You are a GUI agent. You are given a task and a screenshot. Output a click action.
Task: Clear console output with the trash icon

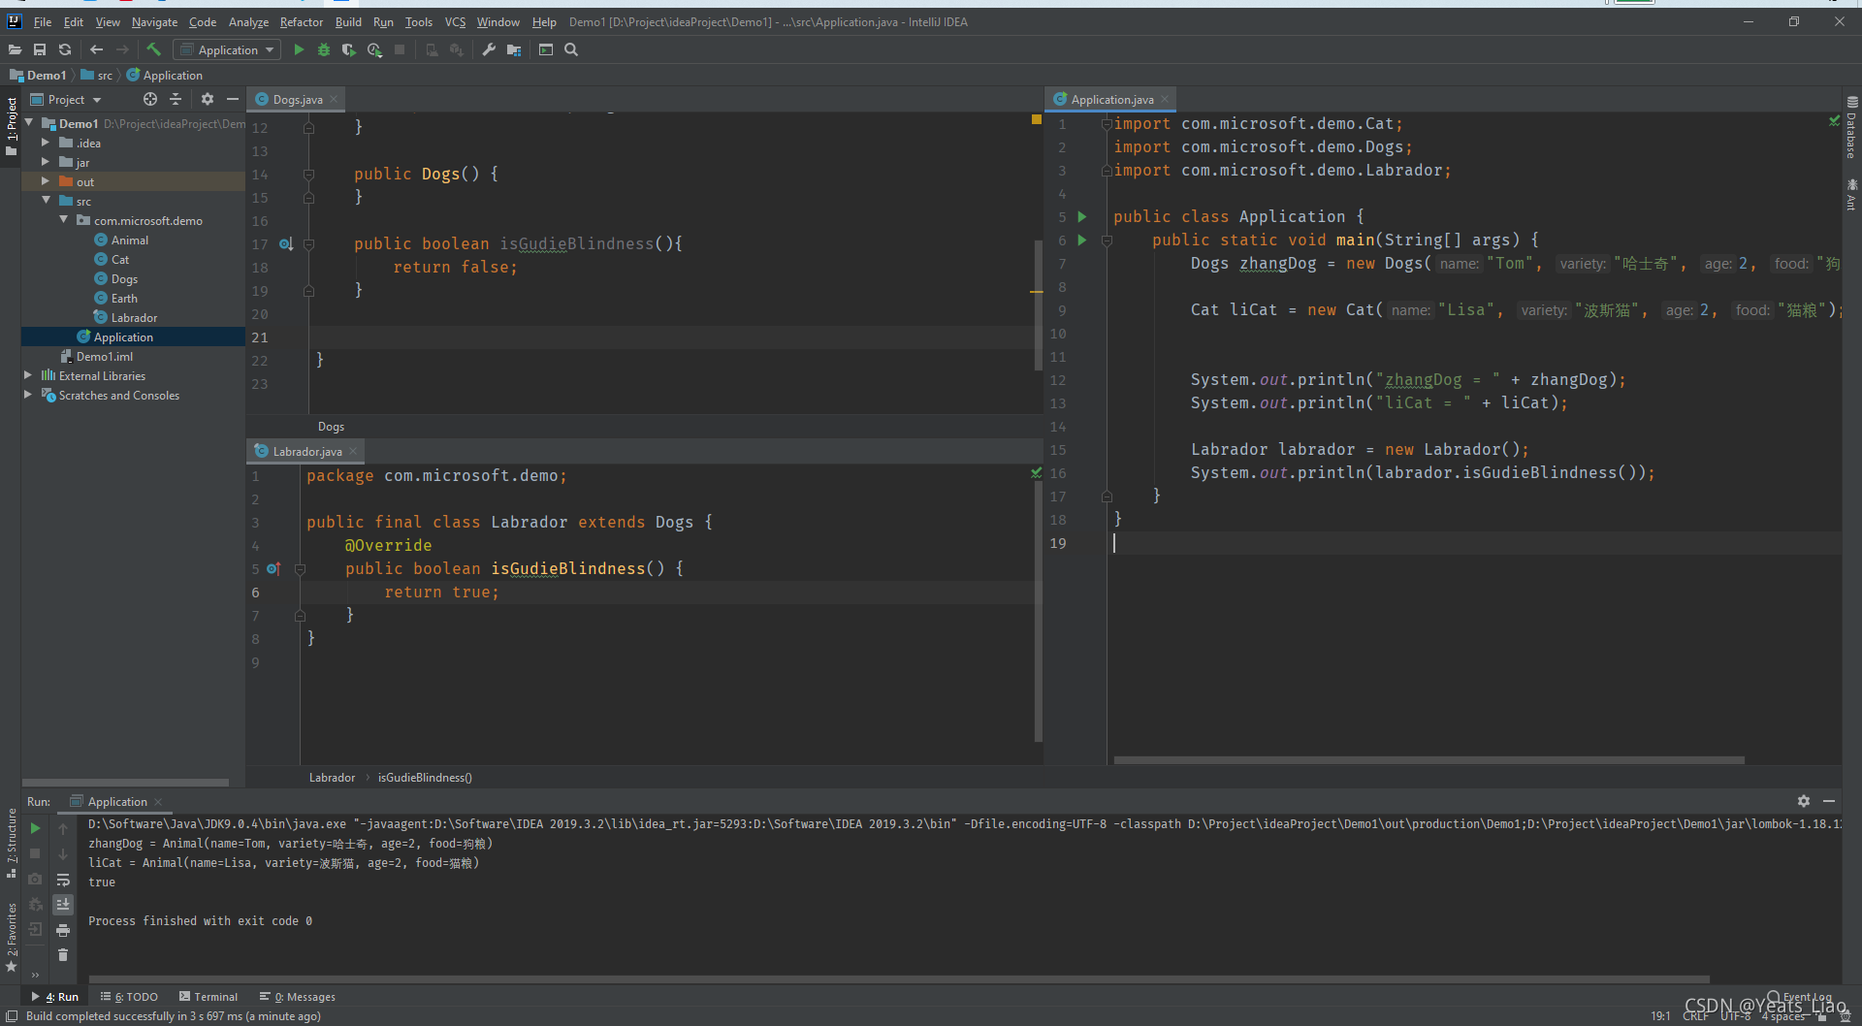click(x=63, y=955)
